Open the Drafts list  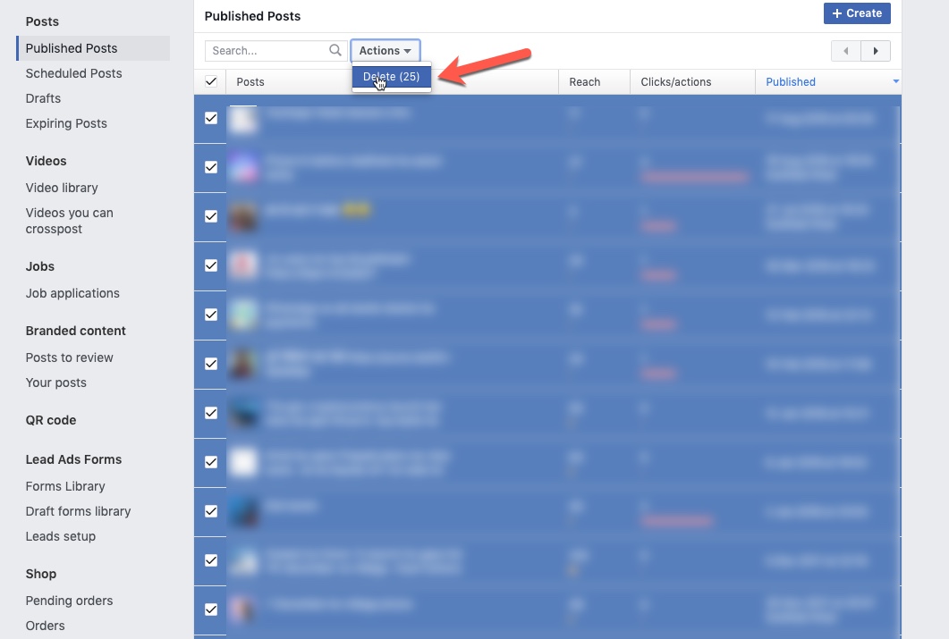click(41, 98)
